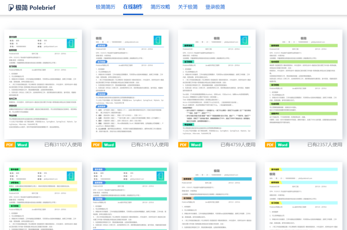Image resolution: width=347 pixels, height=230 pixels.
Task: Get Word file of the 4759-user template
Action: click(x=196, y=145)
